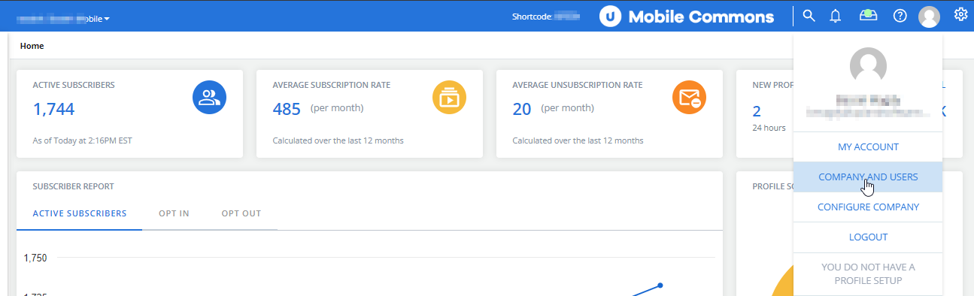Click the help question mark icon
Viewport: 974px width, 296px height.
[x=900, y=16]
